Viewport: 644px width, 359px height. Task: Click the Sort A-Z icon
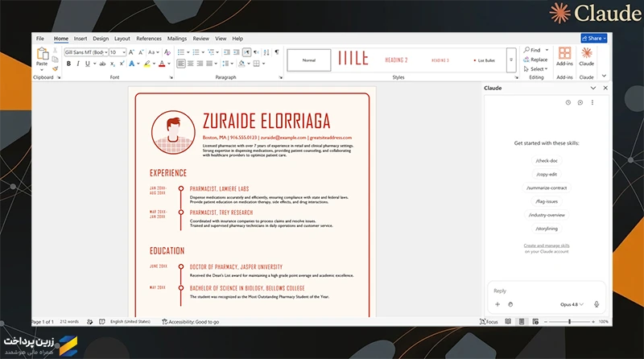(266, 52)
